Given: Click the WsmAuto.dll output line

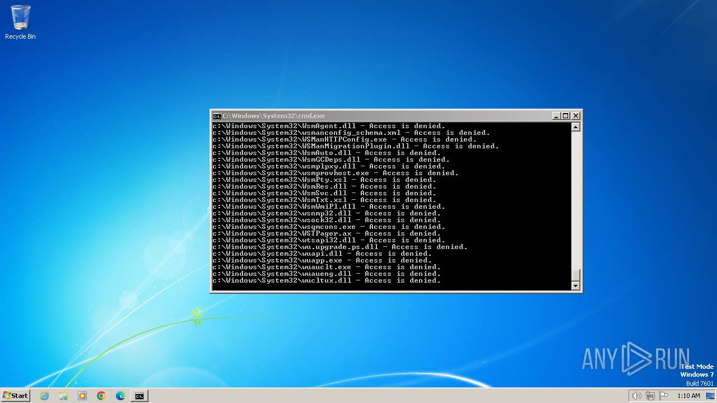Looking at the screenshot, I should (x=327, y=153).
